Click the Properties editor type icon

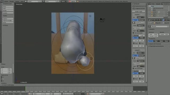point(150,20)
